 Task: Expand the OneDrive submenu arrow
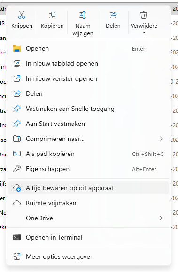tap(161, 218)
